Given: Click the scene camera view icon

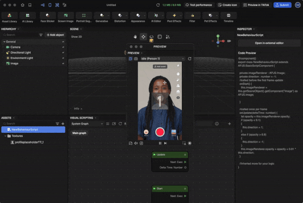Looking at the screenshot, I should [229, 41].
